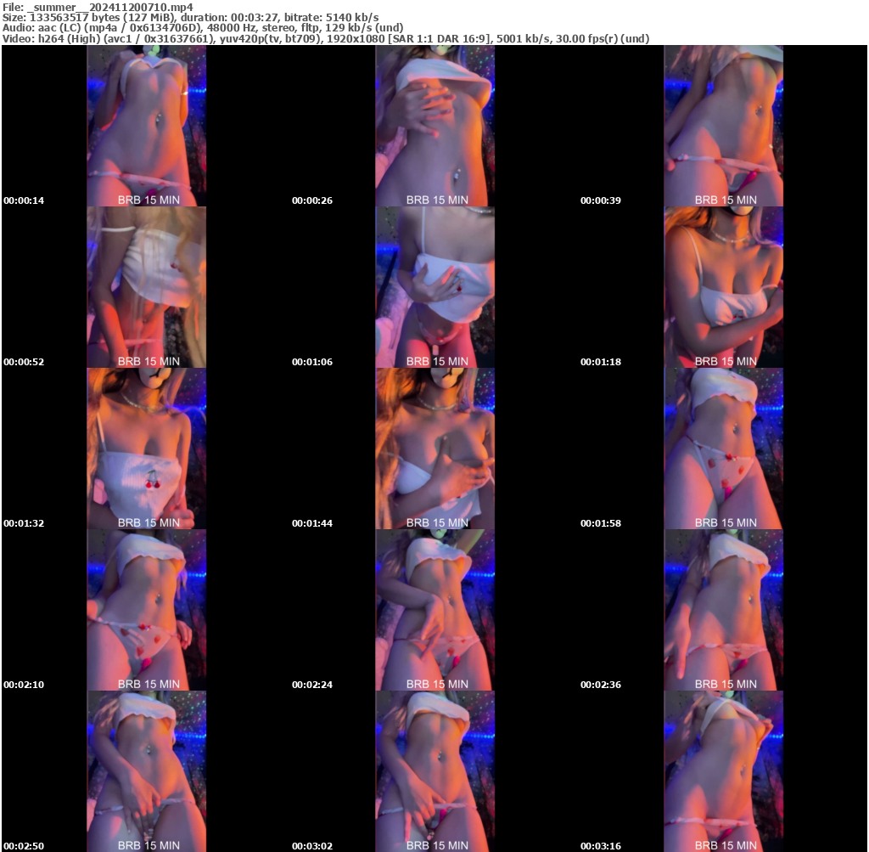Click the frame marked 00:01:44

pyautogui.click(x=434, y=449)
